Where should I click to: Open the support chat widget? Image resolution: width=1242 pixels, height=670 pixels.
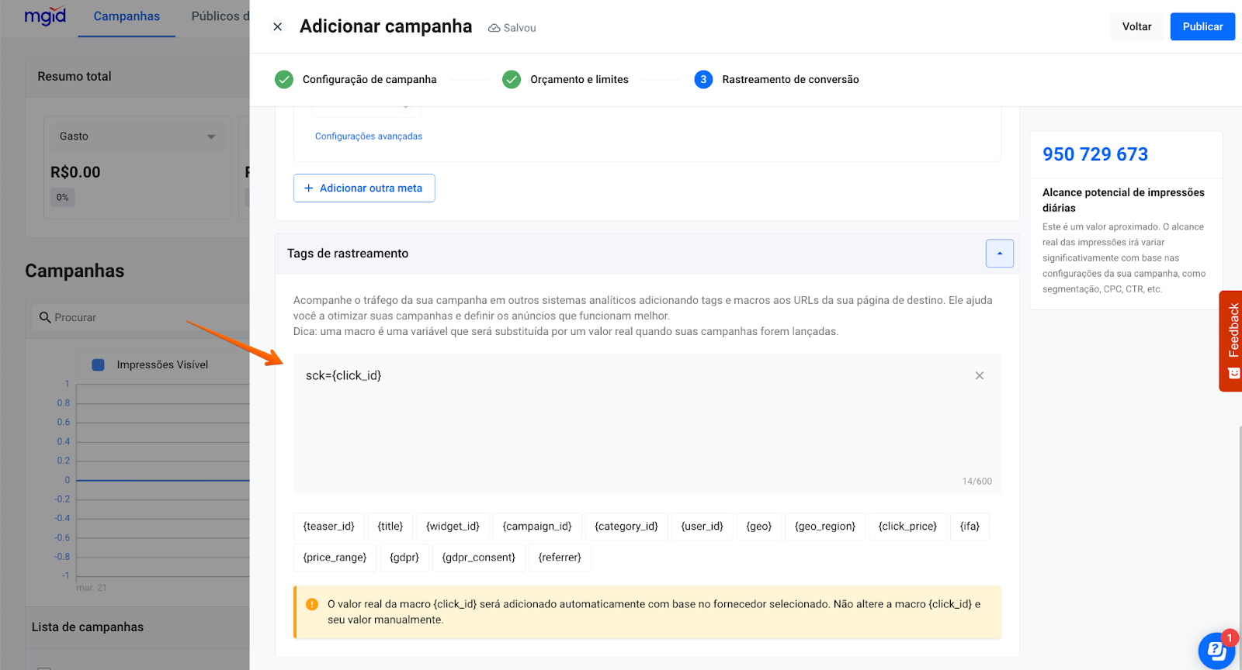coord(1216,650)
